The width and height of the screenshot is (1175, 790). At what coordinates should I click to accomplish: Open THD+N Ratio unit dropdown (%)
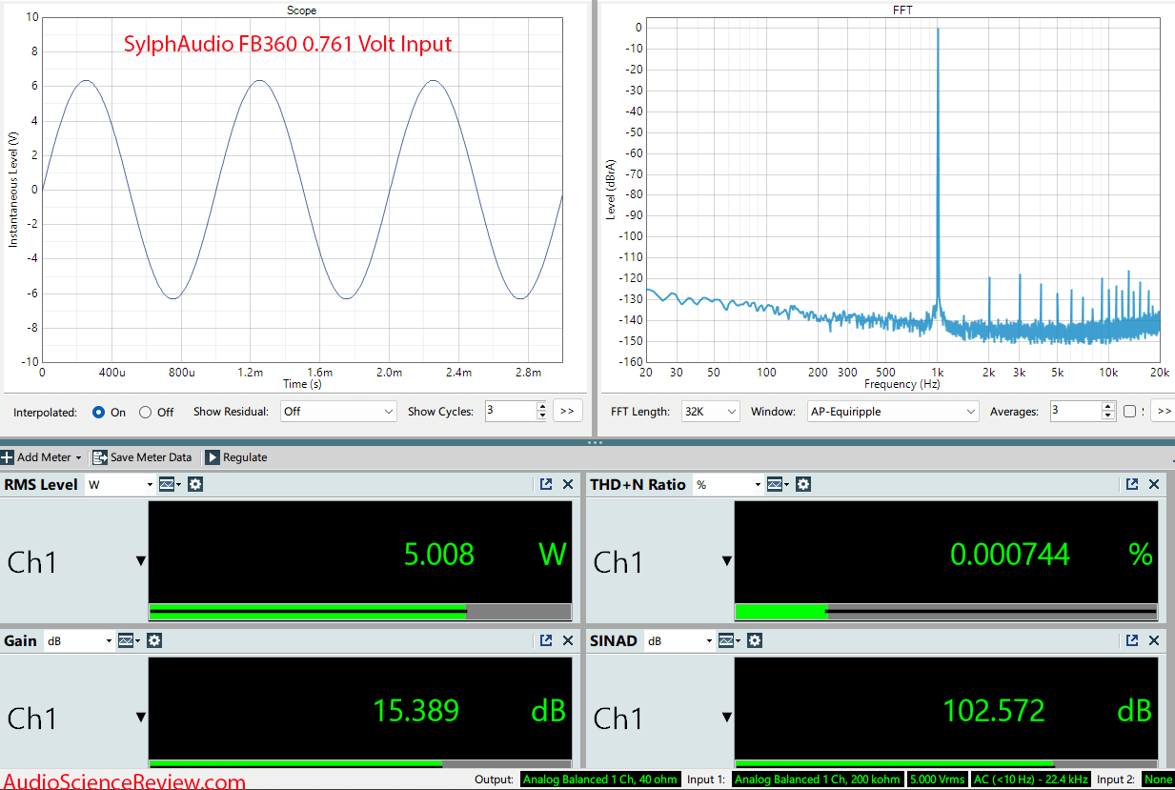point(728,484)
